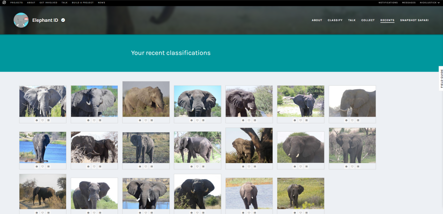
Task: View info for elephant beside large tree trunk
Action: [243, 166]
